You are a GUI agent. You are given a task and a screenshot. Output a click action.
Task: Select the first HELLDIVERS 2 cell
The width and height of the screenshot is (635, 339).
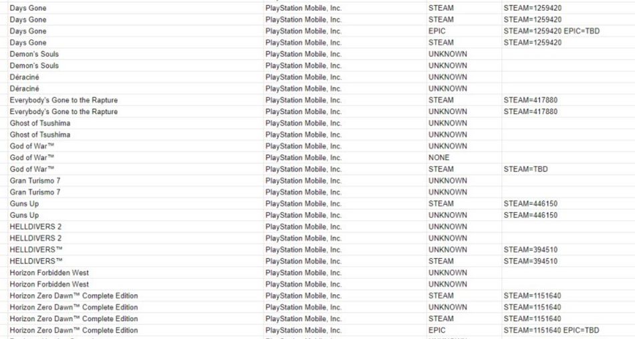pyautogui.click(x=136, y=227)
